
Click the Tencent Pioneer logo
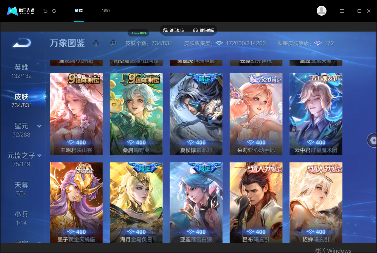(x=21, y=11)
